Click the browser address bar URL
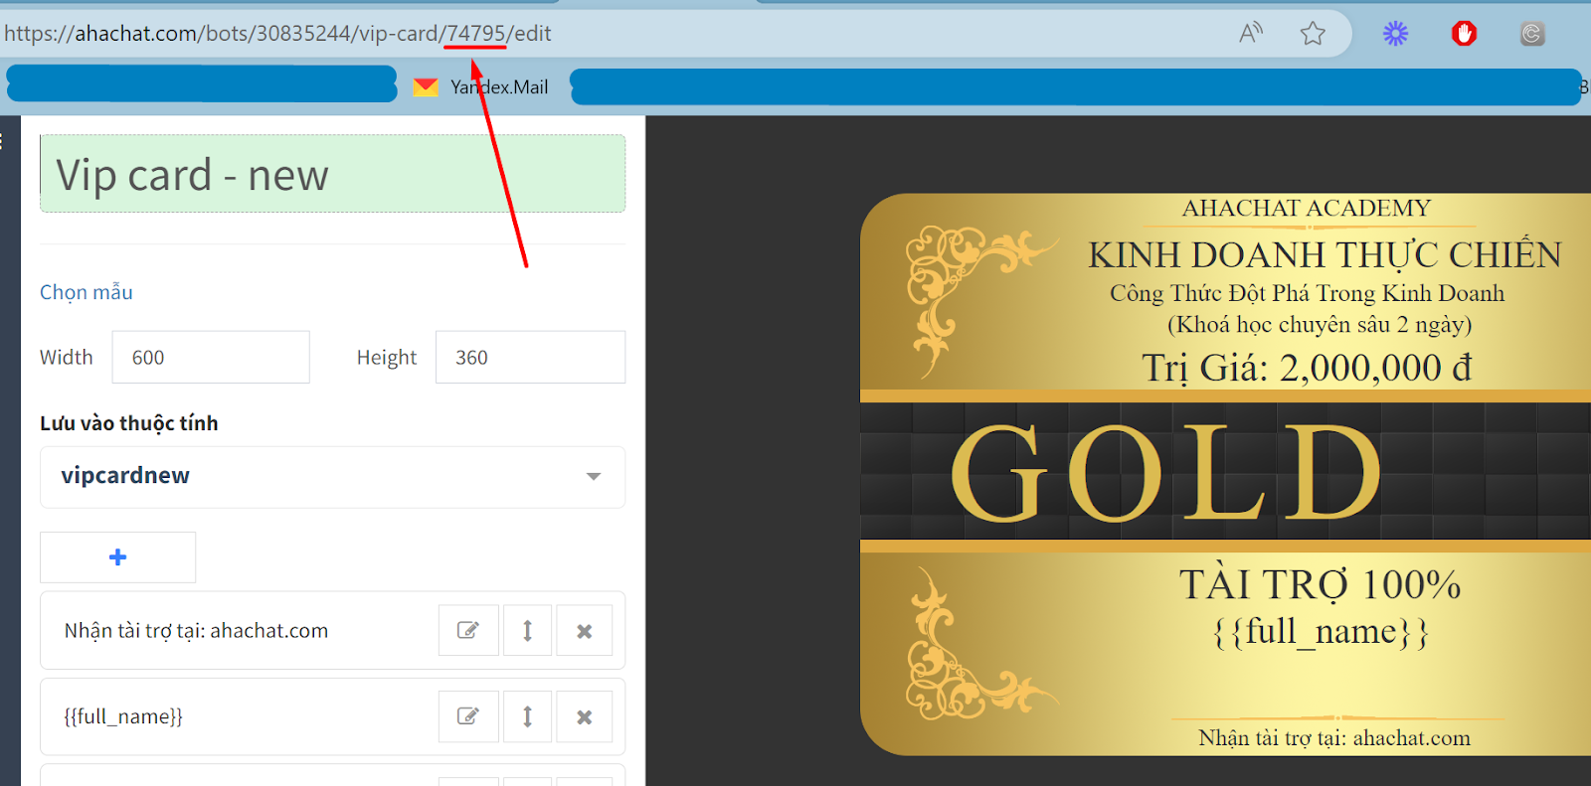Viewport: 1591px width, 786px height. coord(277,33)
